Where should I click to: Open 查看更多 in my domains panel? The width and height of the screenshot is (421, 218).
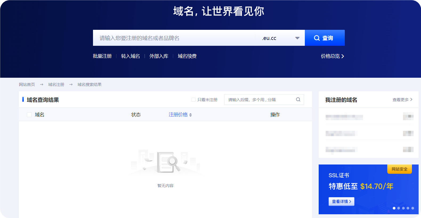click(x=402, y=100)
